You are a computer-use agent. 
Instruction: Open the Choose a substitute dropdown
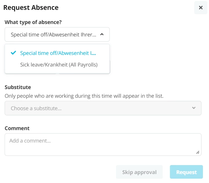coord(103,108)
